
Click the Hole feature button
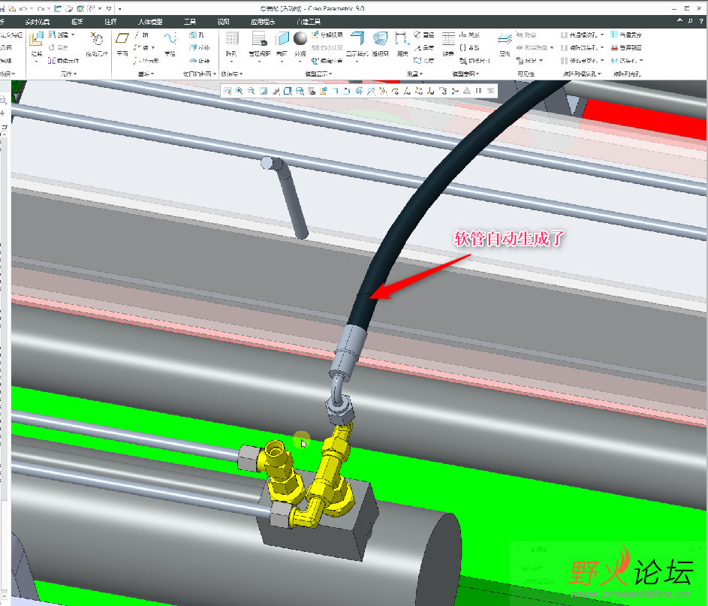pyautogui.click(x=197, y=35)
